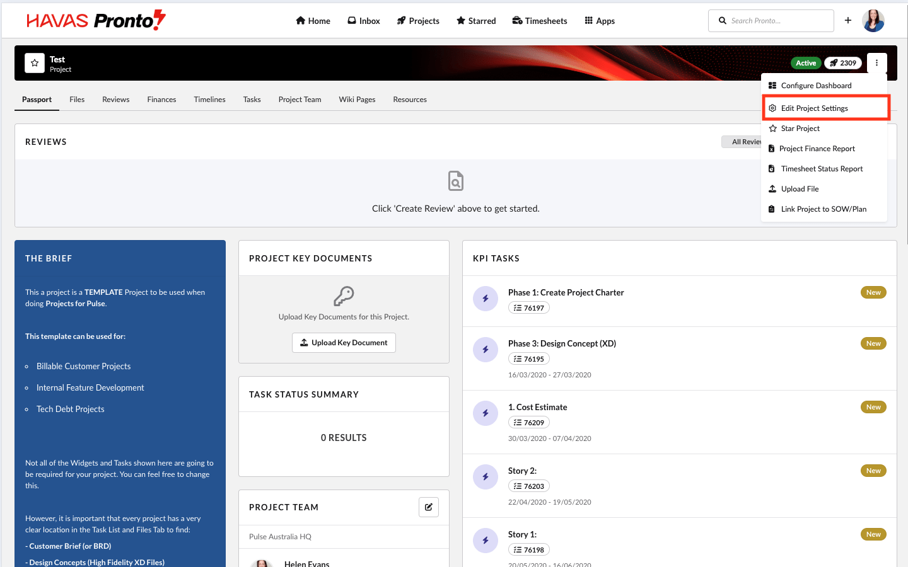Open task ID 76195 badge
Image resolution: width=908 pixels, height=567 pixels.
point(529,359)
